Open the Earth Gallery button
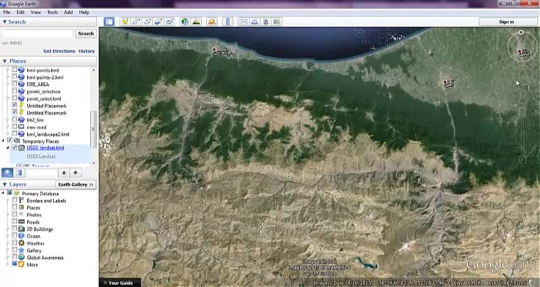 [75, 185]
